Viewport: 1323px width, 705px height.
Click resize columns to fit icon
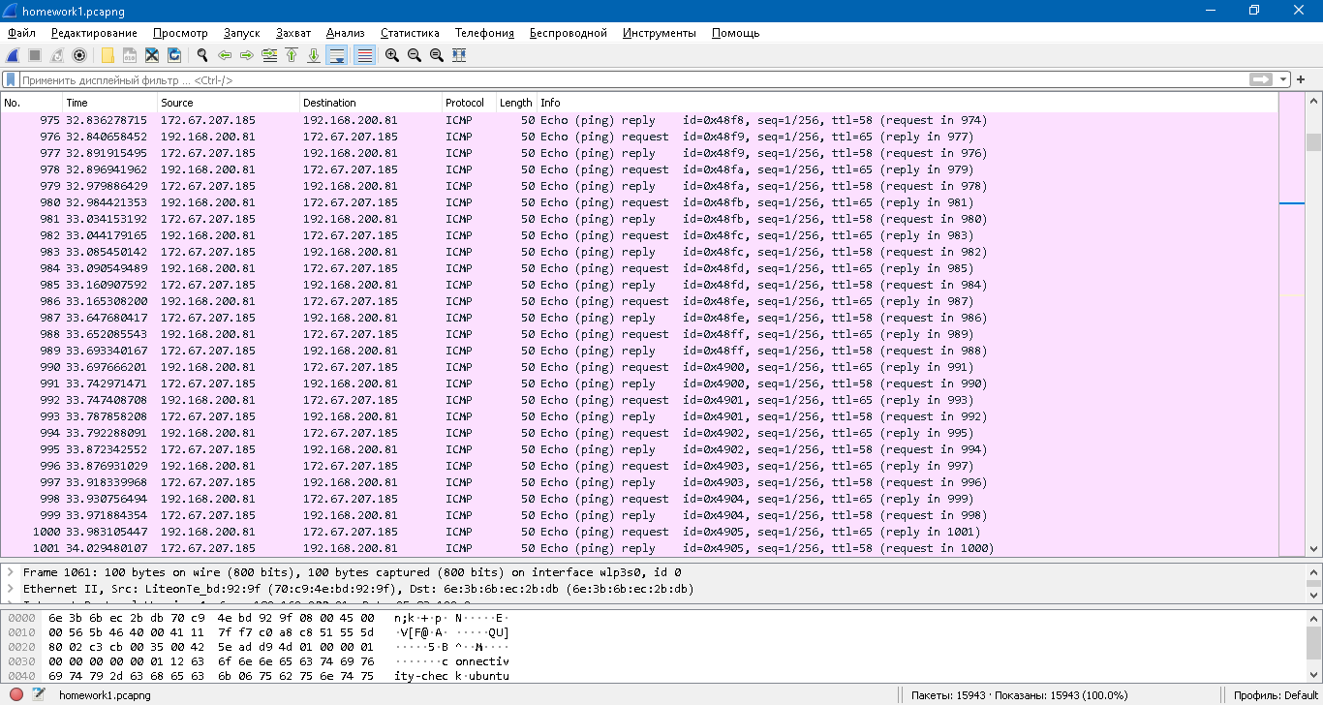click(459, 55)
